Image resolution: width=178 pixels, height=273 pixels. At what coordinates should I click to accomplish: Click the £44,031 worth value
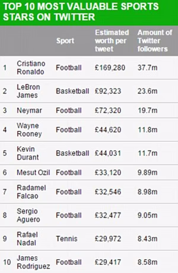(108, 153)
